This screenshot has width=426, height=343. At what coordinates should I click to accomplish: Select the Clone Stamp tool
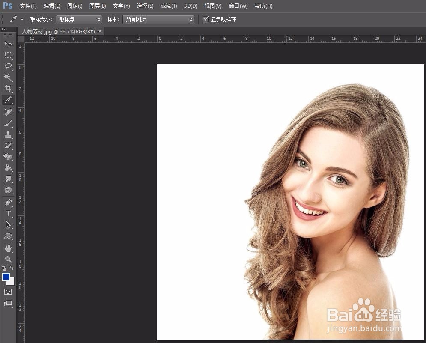(8, 134)
